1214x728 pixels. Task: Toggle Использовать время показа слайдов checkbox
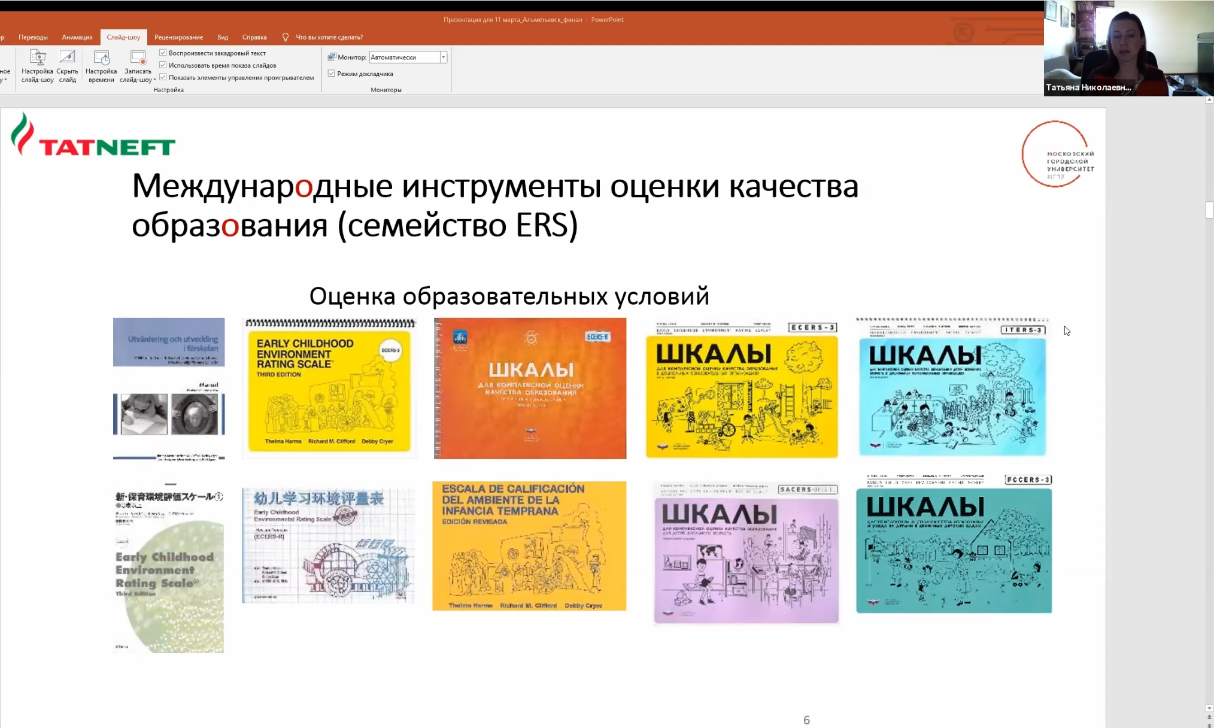click(163, 65)
